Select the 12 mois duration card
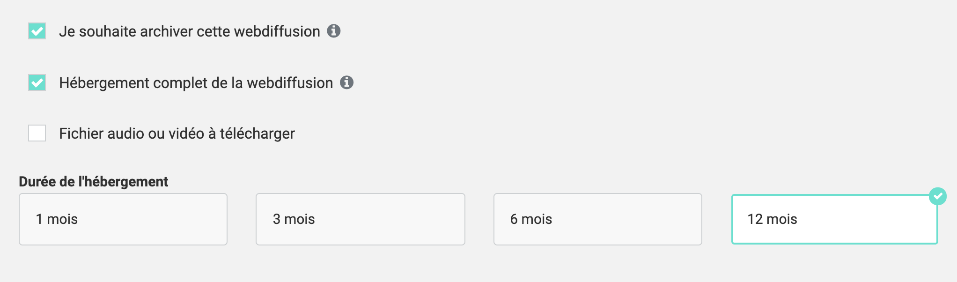Screen dimensions: 957x282 pyautogui.click(x=834, y=219)
